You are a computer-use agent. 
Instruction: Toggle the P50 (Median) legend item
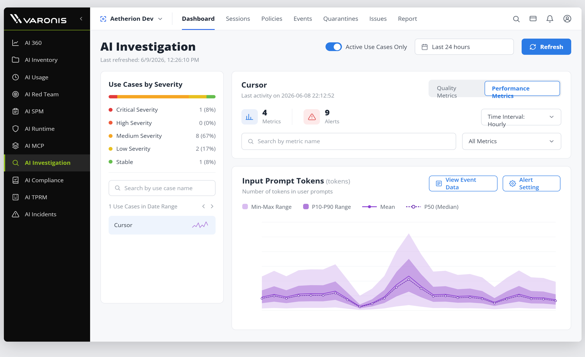point(432,207)
